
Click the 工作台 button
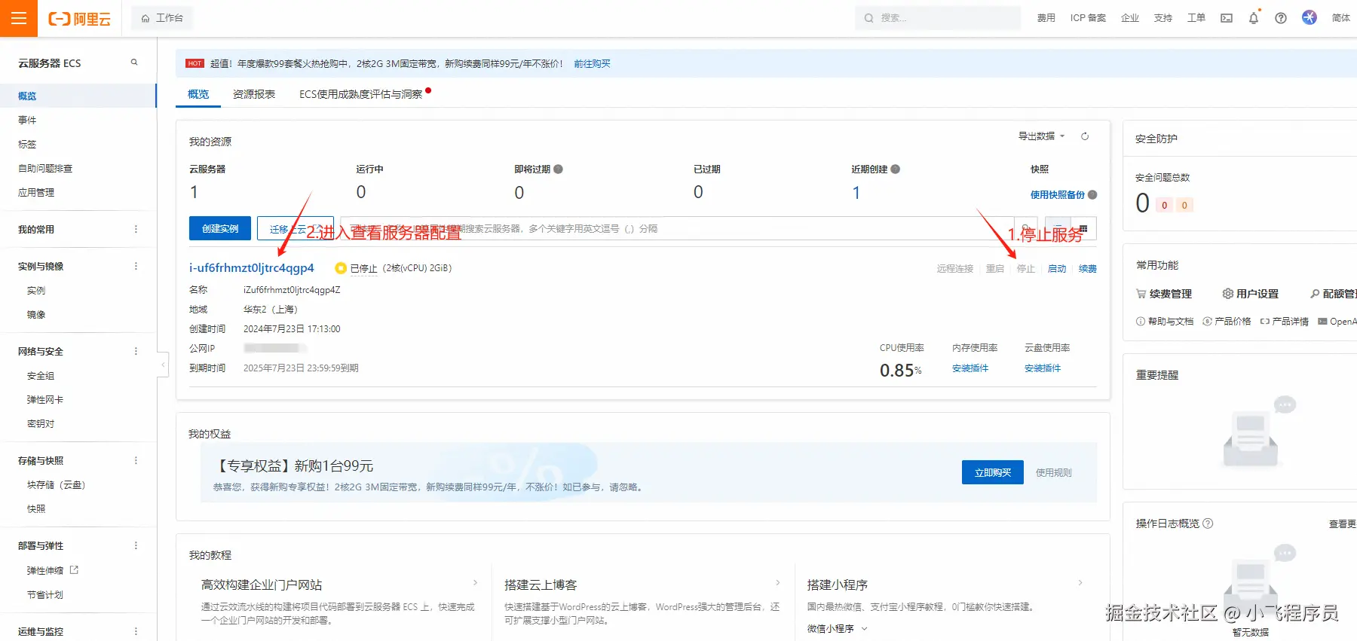click(x=162, y=18)
